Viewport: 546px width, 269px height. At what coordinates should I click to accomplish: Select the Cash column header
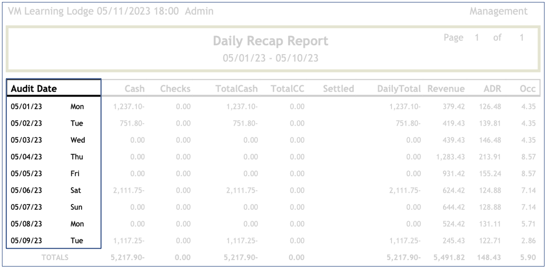pyautogui.click(x=134, y=89)
